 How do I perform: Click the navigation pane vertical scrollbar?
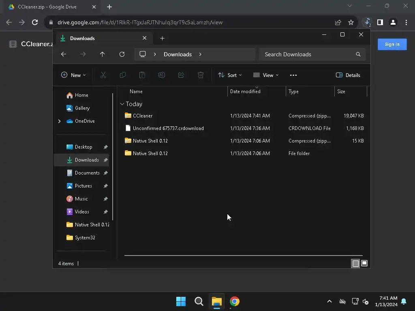(113, 156)
